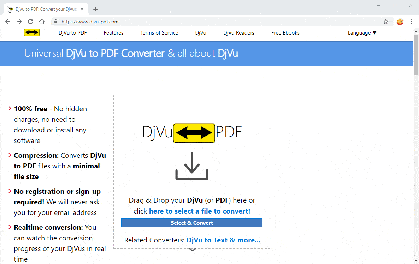Viewport: 419px width, 264px height.
Task: Open the Features menu item
Action: coord(113,32)
